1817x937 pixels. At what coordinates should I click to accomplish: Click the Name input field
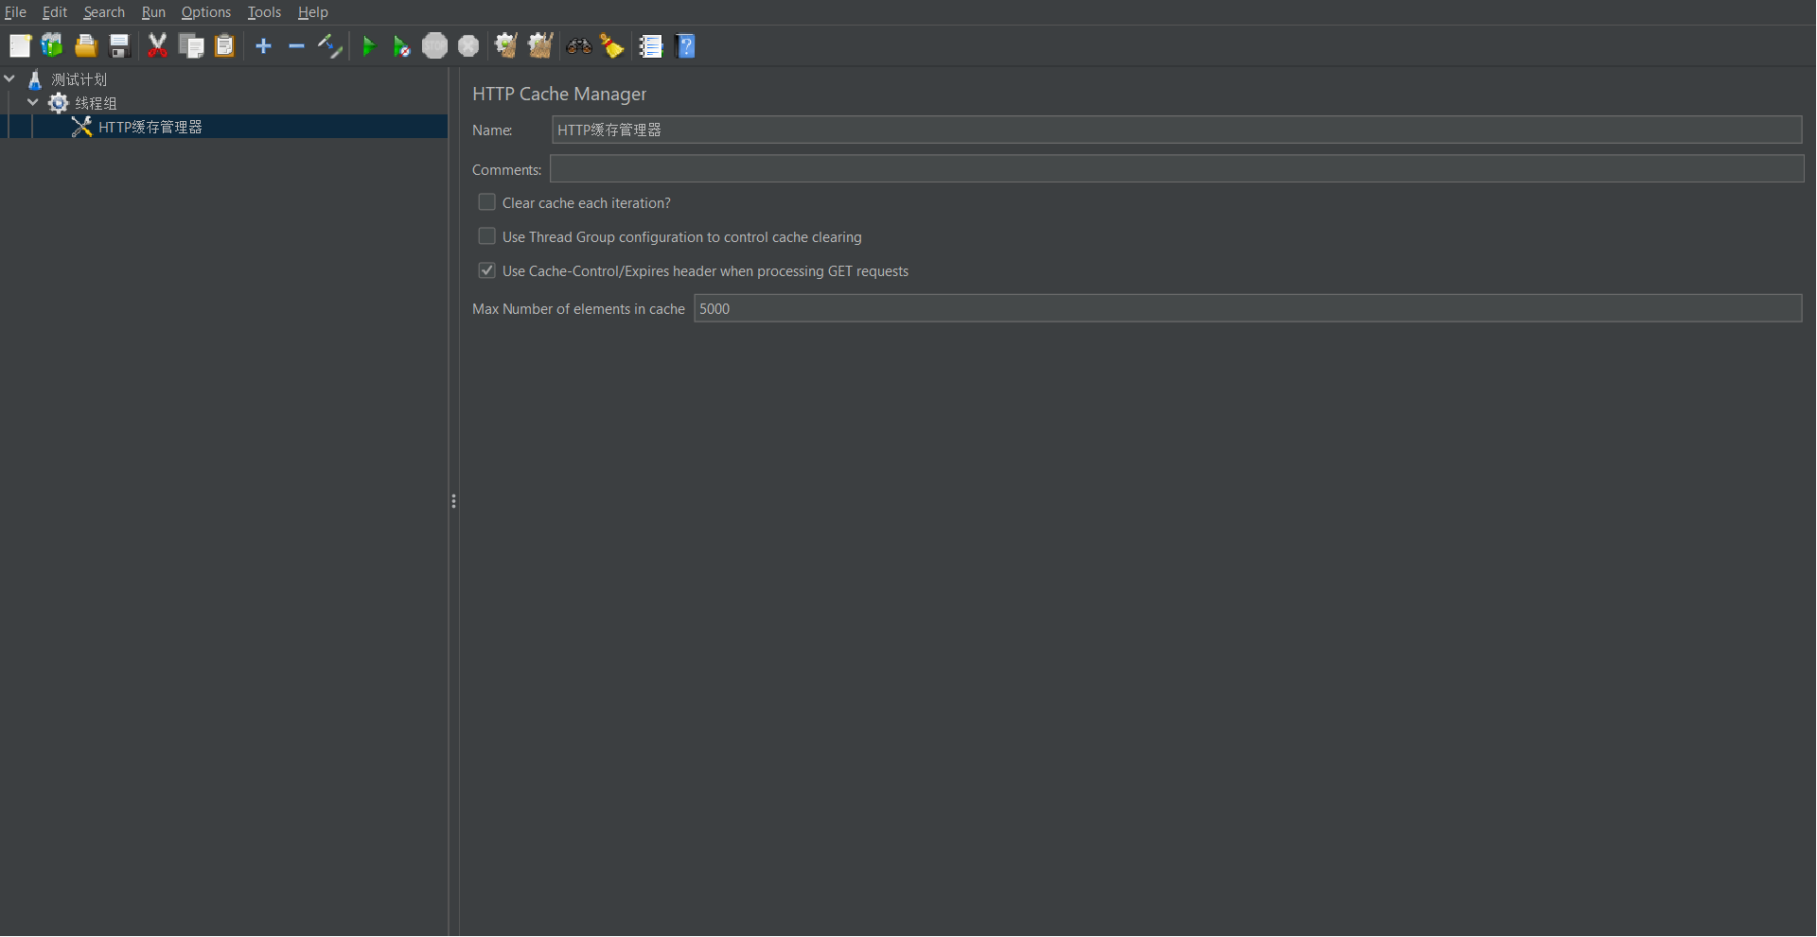[x=1176, y=130]
